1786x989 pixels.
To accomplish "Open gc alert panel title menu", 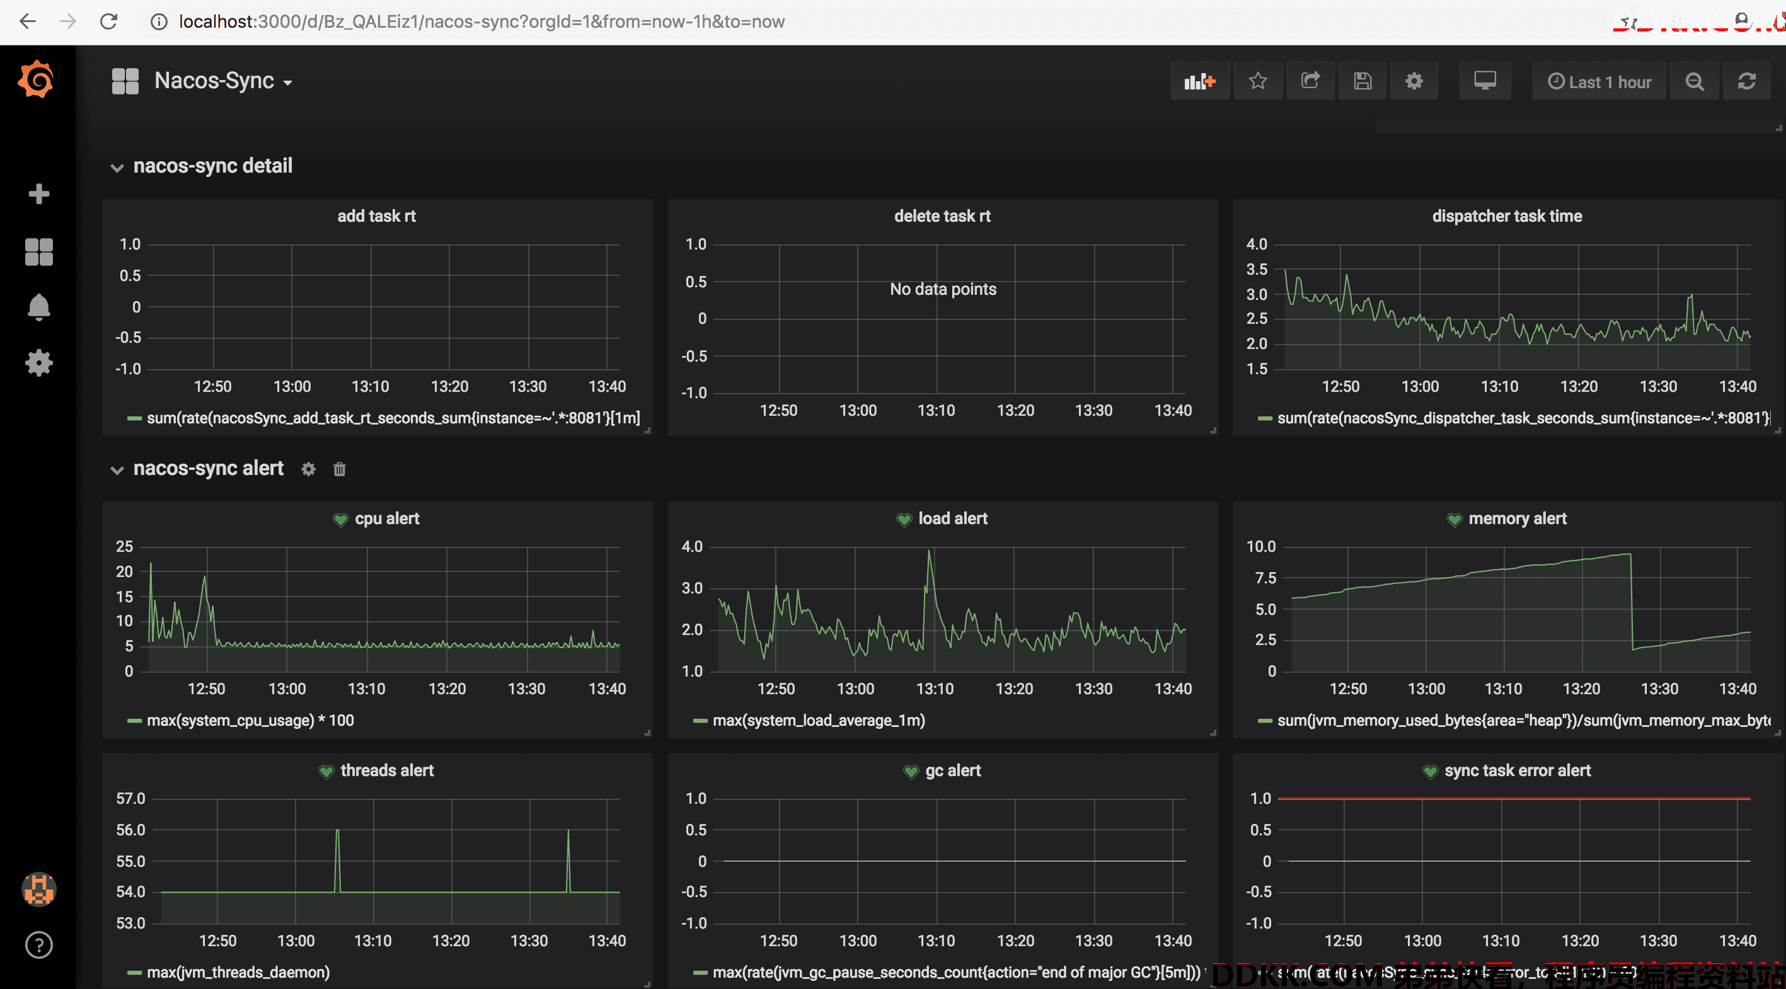I will (953, 772).
